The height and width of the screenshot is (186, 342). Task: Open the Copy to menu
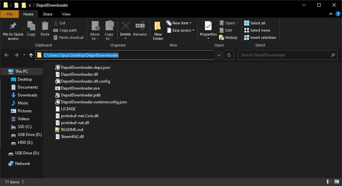(x=109, y=31)
